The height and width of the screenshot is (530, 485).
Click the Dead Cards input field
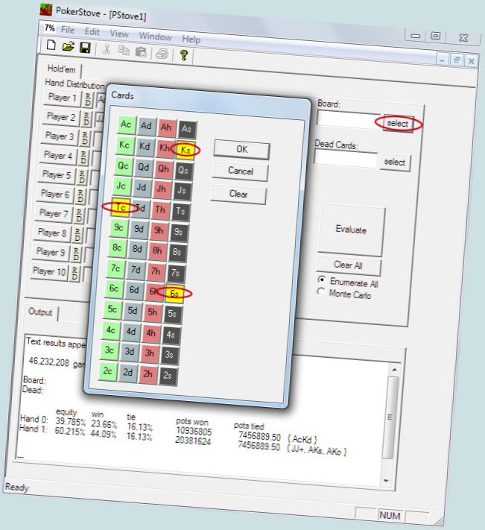click(346, 158)
